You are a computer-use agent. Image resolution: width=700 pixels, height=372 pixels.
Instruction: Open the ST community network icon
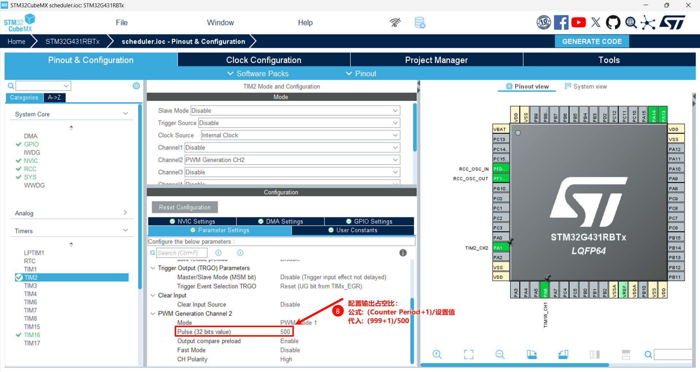[x=648, y=23]
